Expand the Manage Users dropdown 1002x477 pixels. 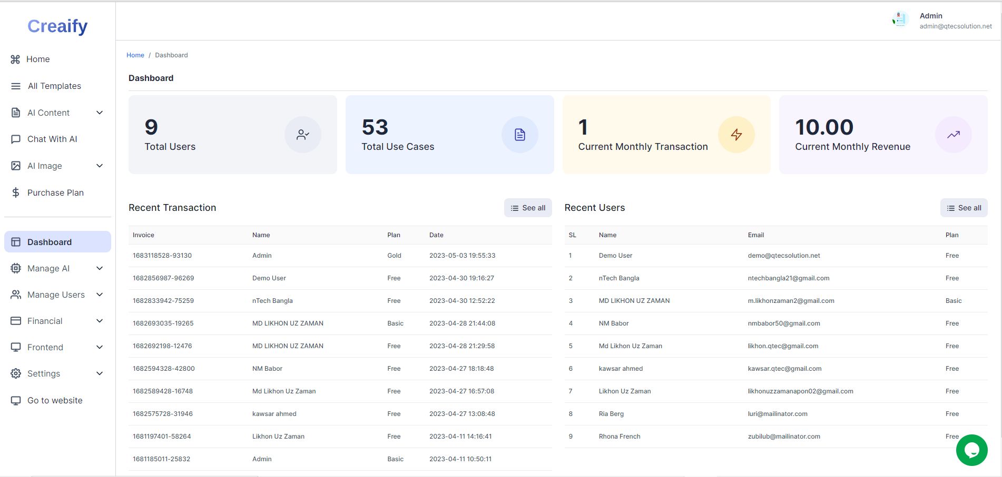click(100, 295)
